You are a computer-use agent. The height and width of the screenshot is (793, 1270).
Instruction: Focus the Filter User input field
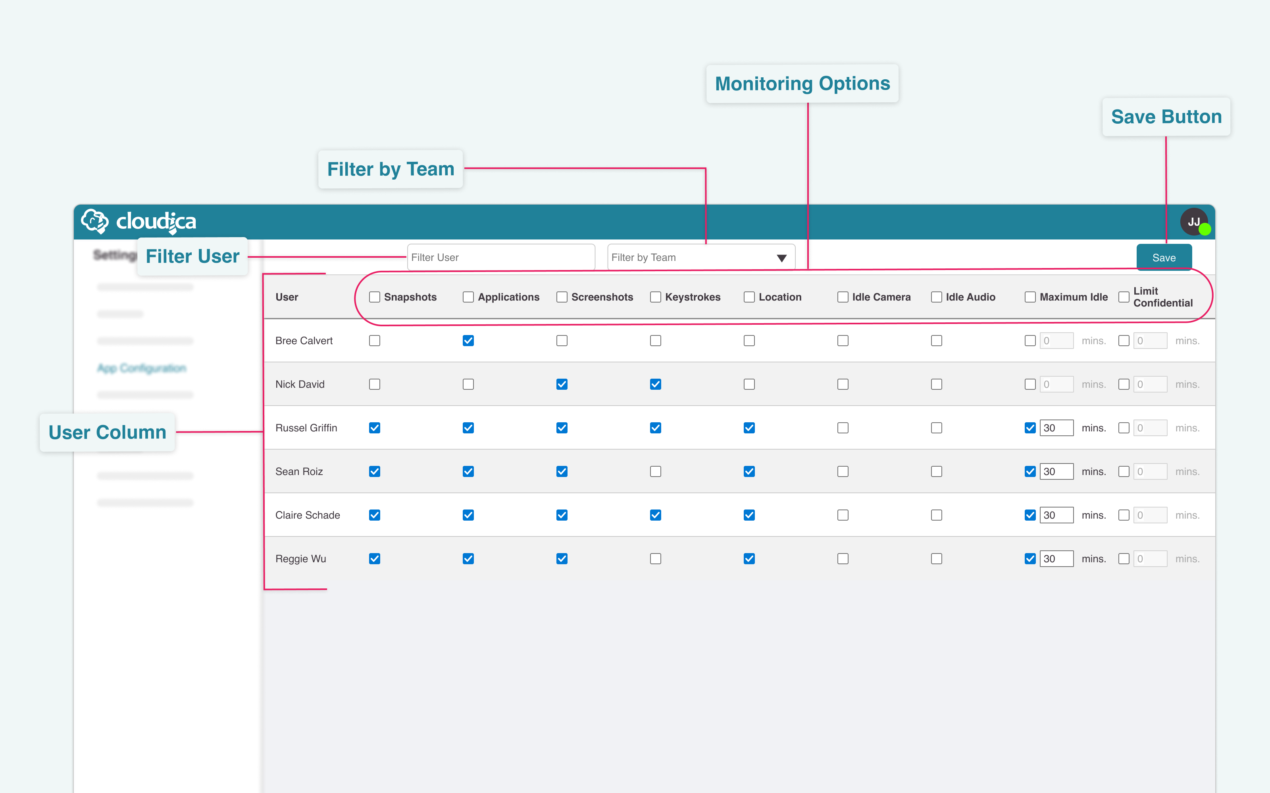[x=500, y=257]
